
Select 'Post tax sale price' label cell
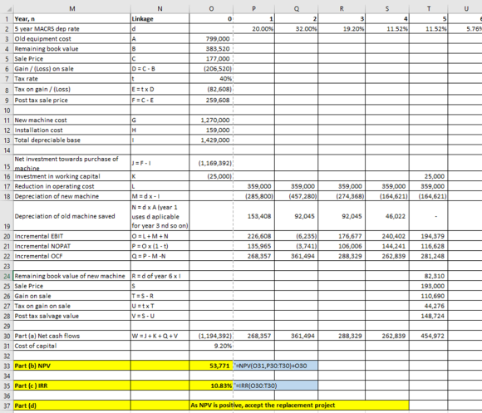[x=72, y=101]
